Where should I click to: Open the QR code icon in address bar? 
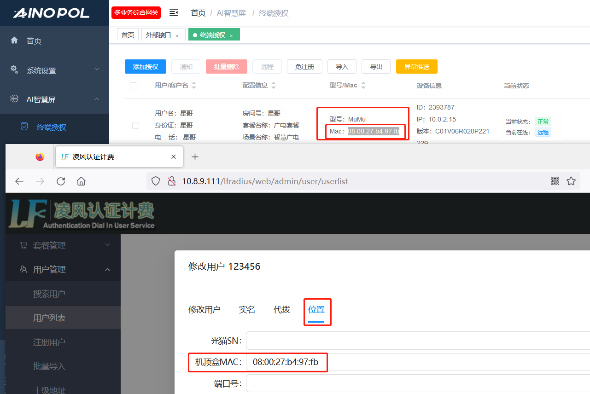pos(555,181)
